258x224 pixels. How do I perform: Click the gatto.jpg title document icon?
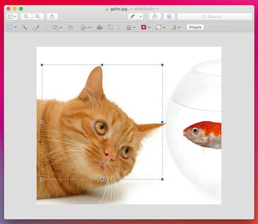tap(107, 9)
